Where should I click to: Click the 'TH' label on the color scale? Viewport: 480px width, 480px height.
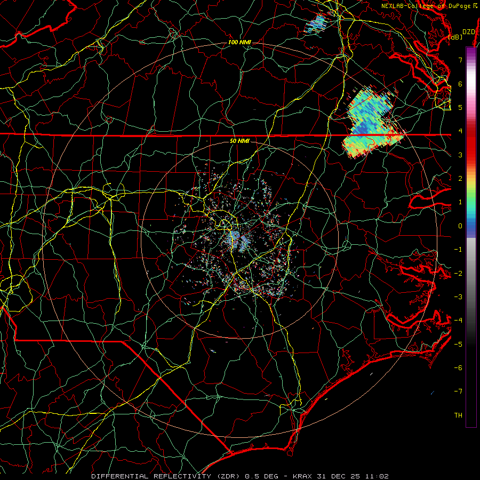[458, 415]
